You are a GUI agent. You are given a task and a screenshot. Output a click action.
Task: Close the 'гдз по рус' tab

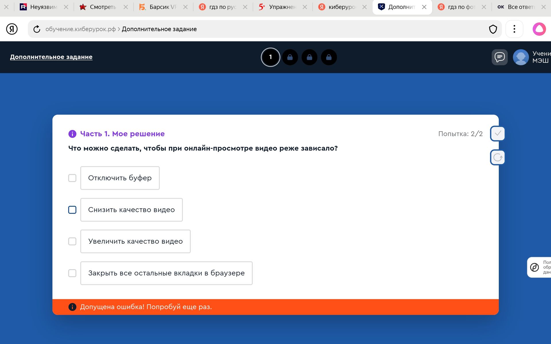pyautogui.click(x=245, y=7)
